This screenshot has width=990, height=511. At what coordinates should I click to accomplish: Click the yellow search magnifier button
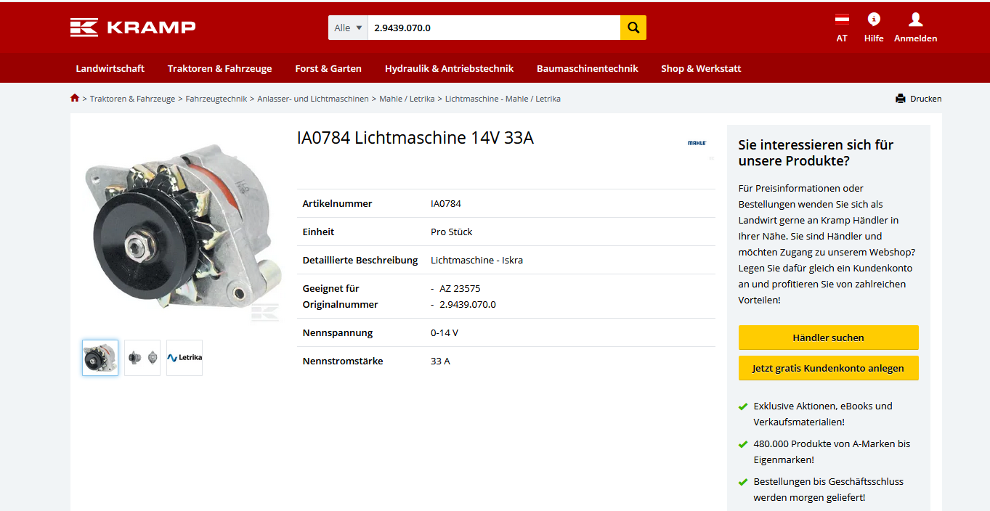tap(633, 28)
